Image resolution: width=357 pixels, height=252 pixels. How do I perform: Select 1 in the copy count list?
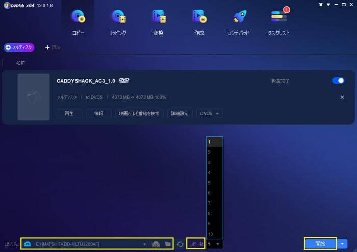215,142
